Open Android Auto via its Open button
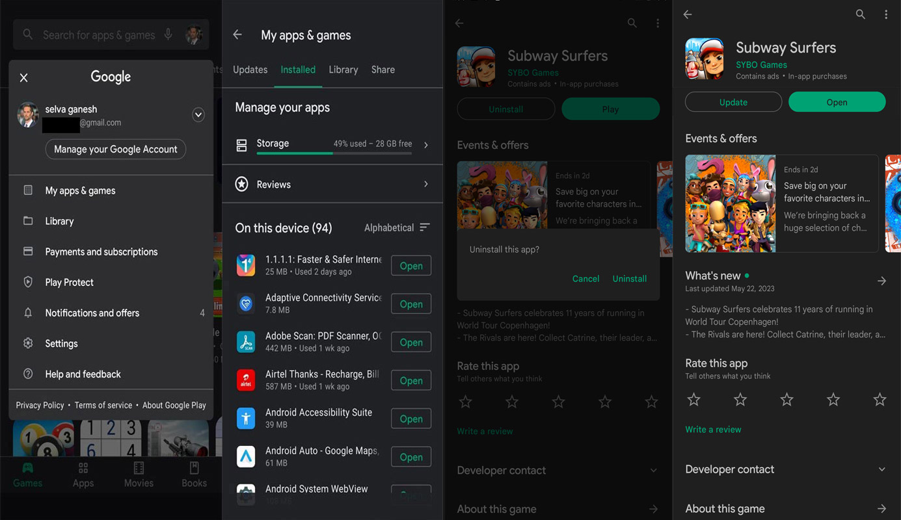Viewport: 901px width, 520px height. coord(411,458)
